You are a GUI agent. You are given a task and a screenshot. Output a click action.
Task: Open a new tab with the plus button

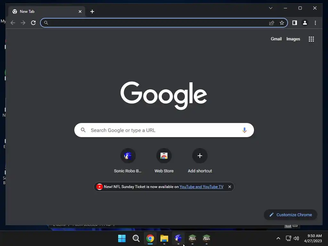(x=92, y=12)
